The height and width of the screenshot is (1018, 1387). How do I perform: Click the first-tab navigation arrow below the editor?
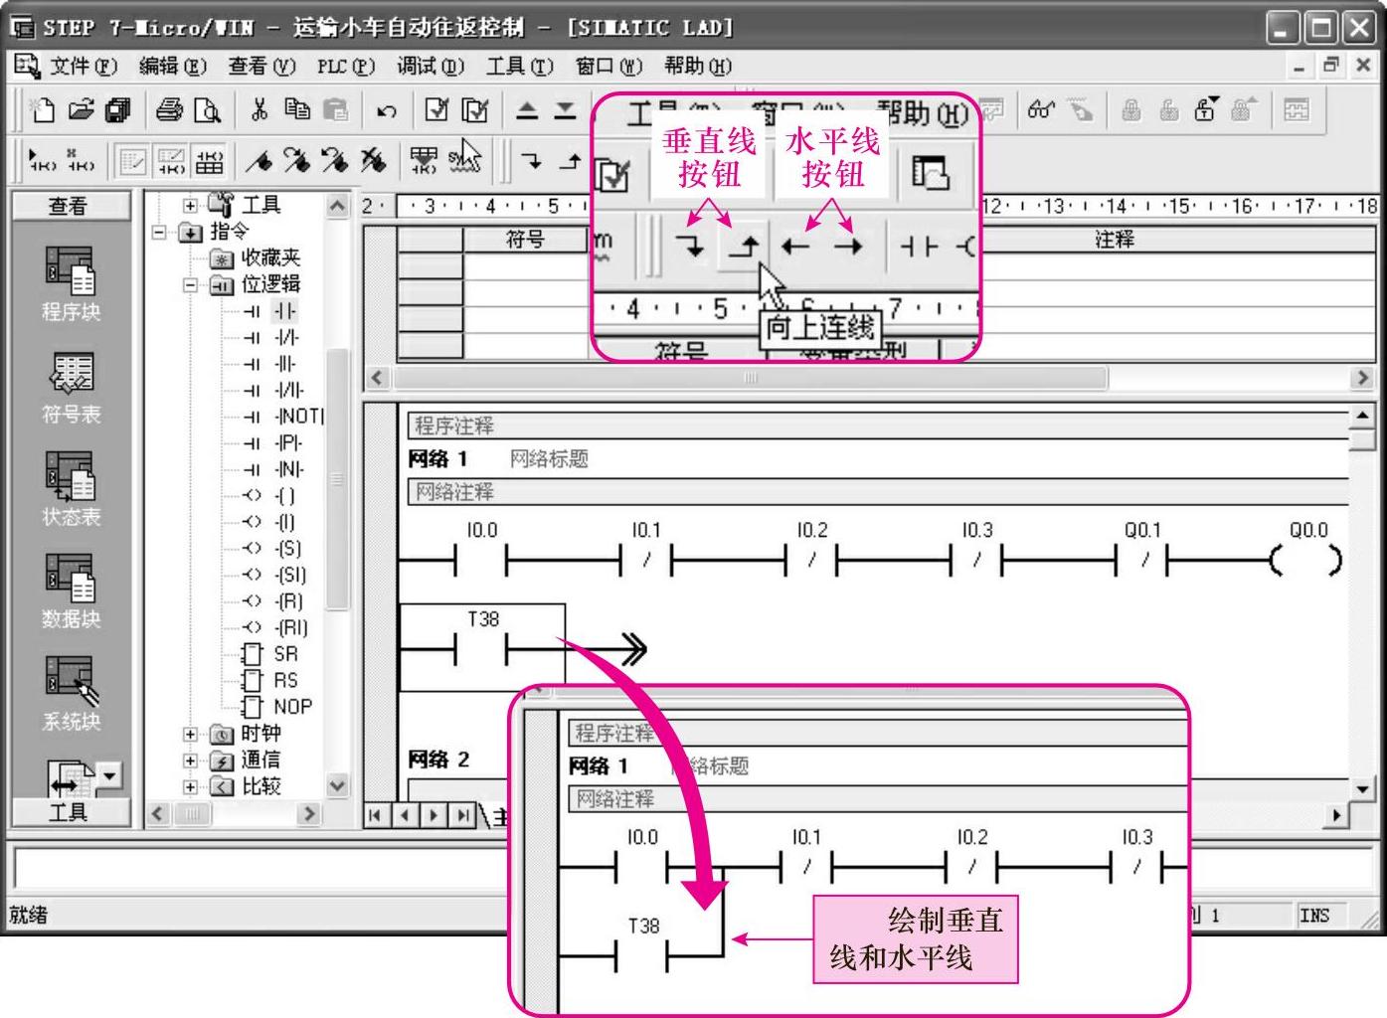tap(375, 815)
